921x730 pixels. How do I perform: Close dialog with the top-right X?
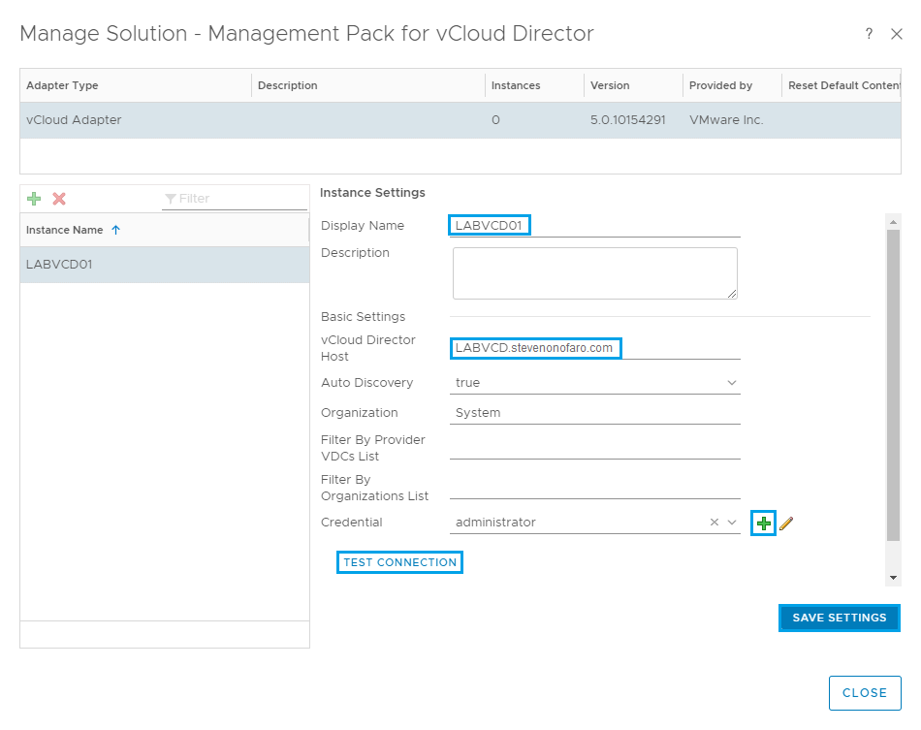click(x=896, y=34)
